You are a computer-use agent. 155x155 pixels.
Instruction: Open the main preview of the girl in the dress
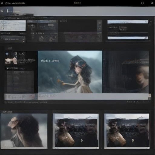point(70,72)
